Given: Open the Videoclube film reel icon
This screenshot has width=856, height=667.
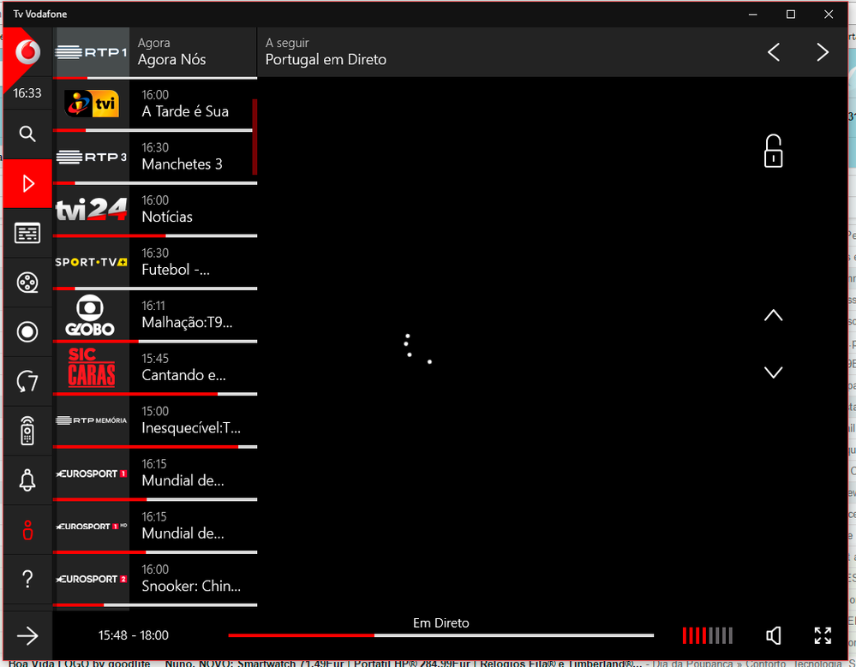Looking at the screenshot, I should (27, 283).
